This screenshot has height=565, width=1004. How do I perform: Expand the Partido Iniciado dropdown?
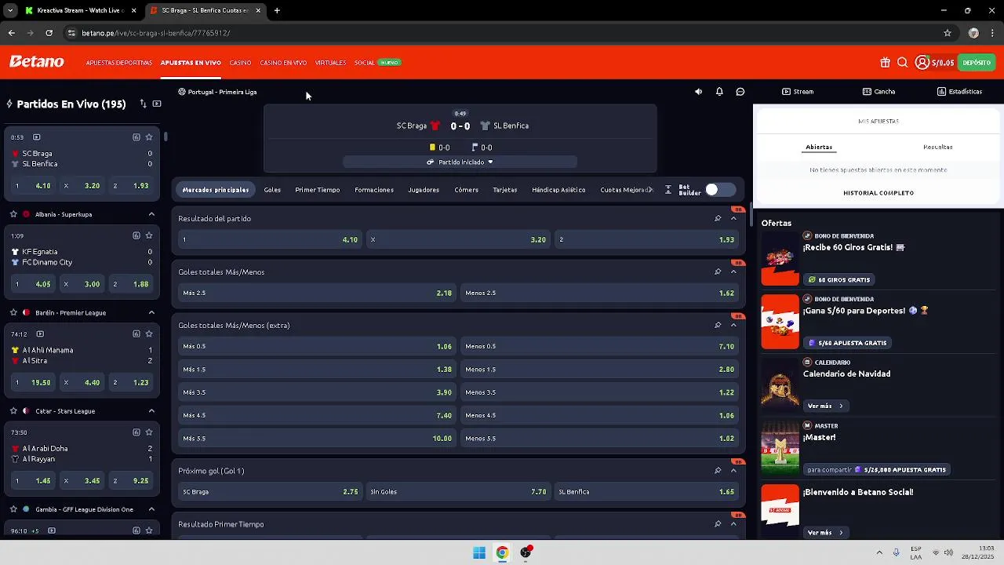(x=460, y=162)
